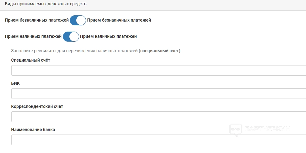The image size is (306, 153).
Task: Click the Специальный счёт field label
Action: click(31, 60)
